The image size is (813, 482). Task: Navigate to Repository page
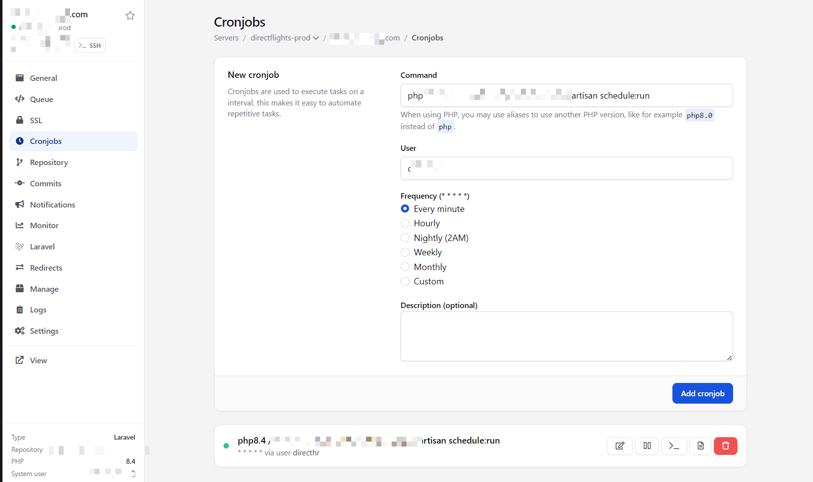pyautogui.click(x=74, y=162)
